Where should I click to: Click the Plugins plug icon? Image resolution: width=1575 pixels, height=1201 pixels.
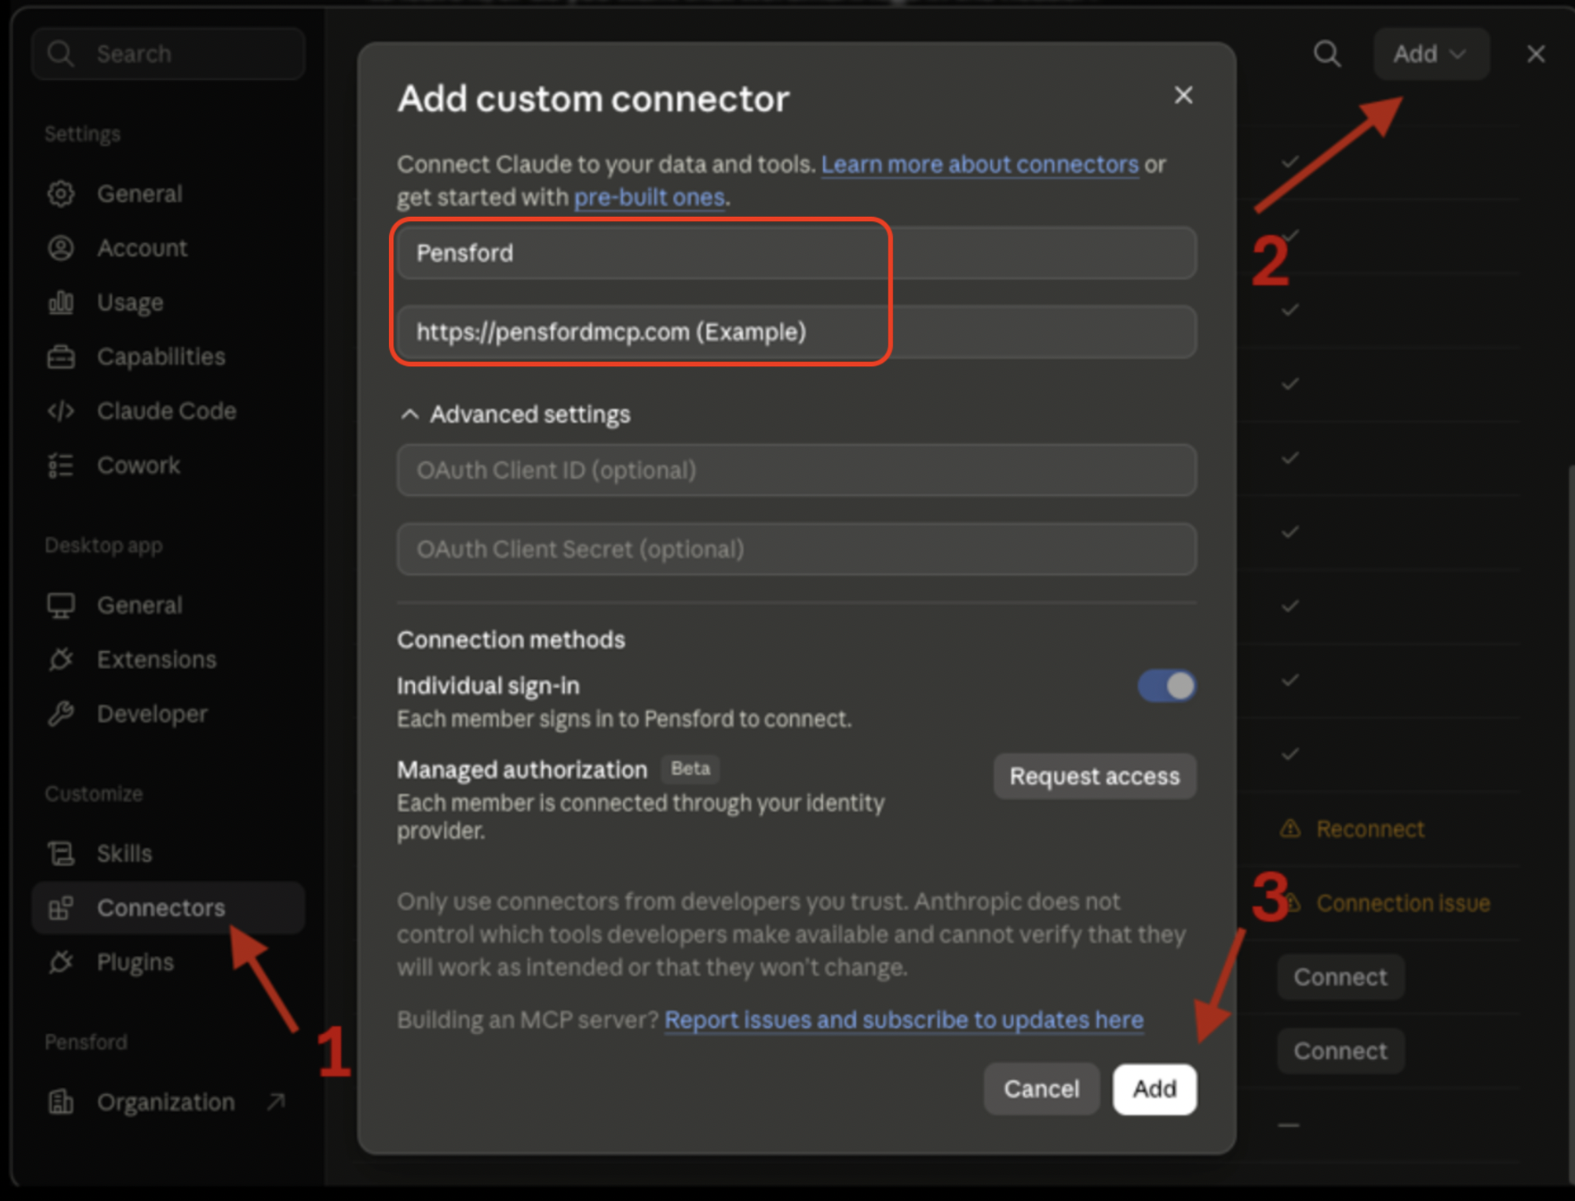[x=61, y=963]
